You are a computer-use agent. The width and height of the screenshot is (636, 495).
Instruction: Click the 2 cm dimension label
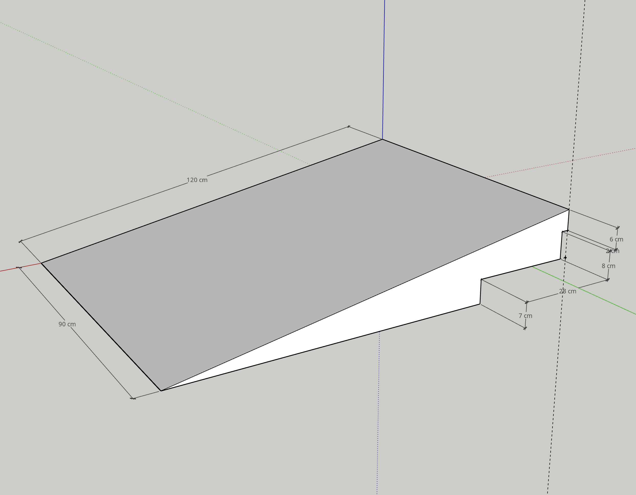612,251
